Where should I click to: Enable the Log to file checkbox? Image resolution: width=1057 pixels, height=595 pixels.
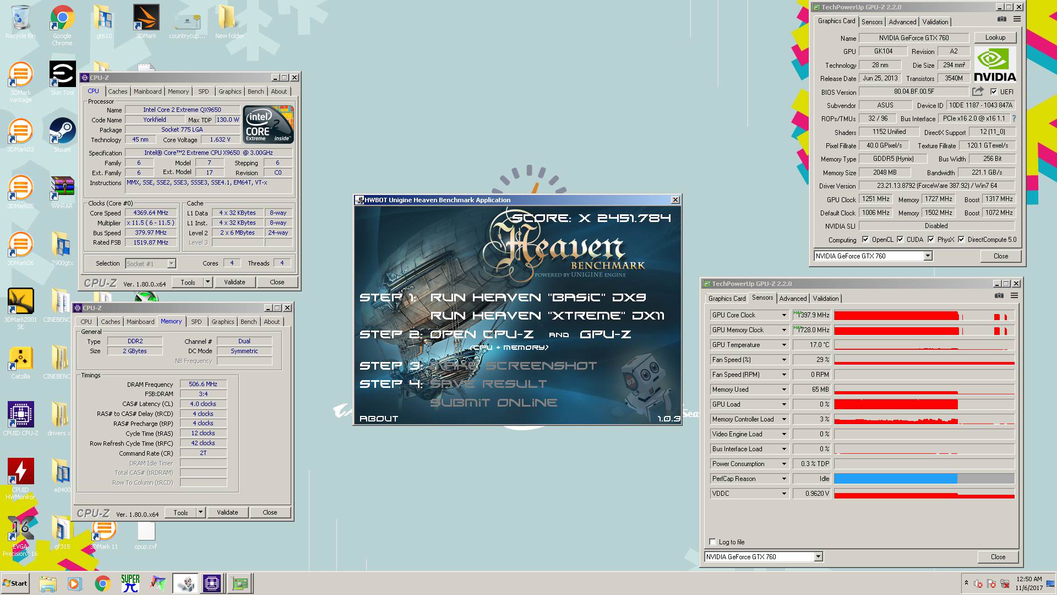pos(712,542)
